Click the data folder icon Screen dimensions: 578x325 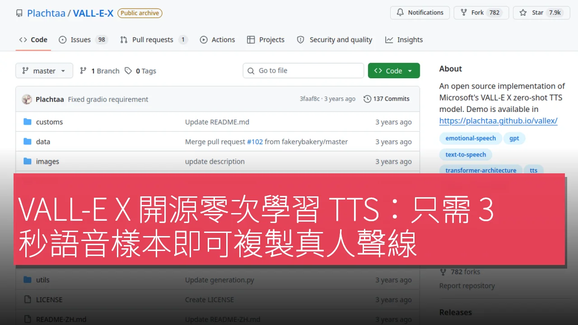coord(28,142)
